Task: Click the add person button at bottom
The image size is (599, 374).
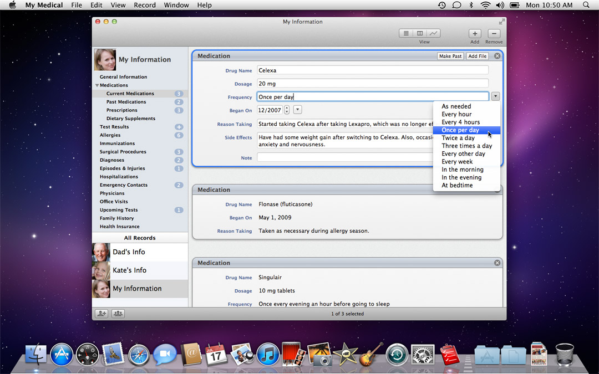Action: coord(101,314)
